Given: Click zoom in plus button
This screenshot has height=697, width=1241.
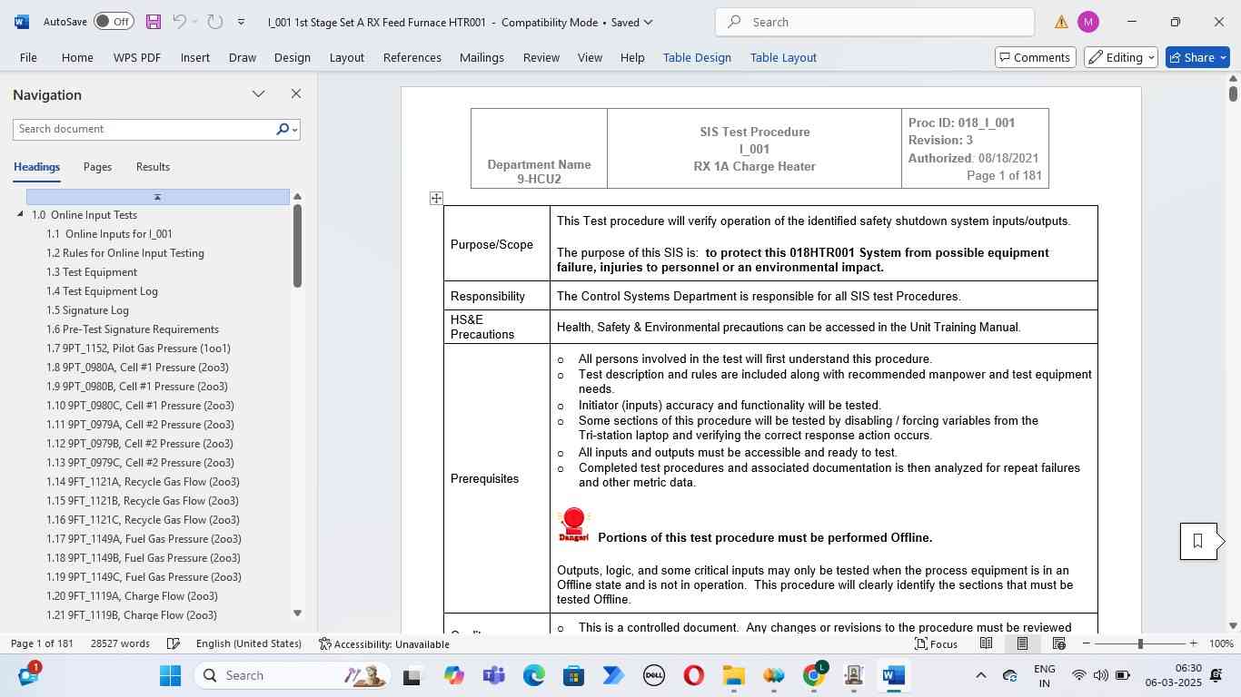Looking at the screenshot, I should click(1194, 643).
